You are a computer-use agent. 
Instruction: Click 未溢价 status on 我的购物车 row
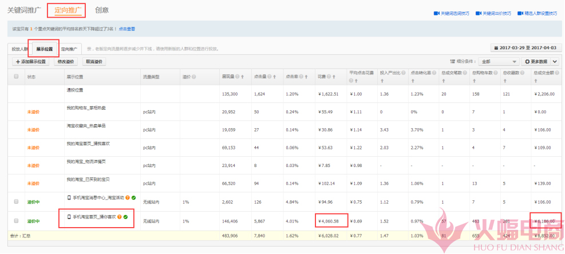point(34,112)
